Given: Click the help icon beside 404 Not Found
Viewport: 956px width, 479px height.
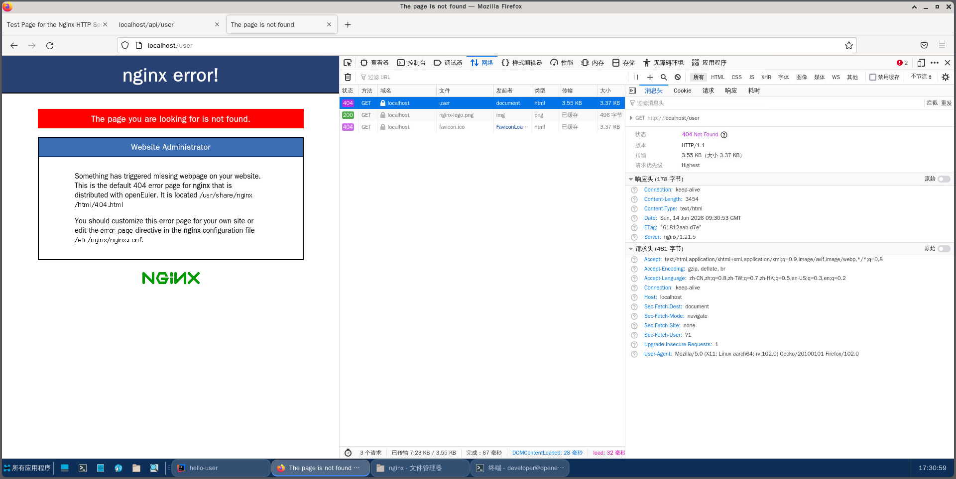Looking at the screenshot, I should point(724,135).
